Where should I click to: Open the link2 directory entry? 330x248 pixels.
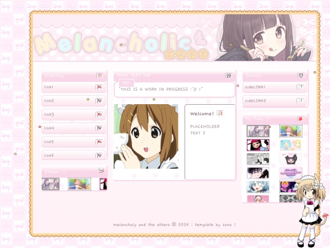click(73, 101)
